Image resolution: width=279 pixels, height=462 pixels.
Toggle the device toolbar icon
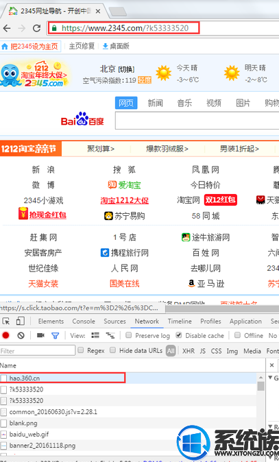click(21, 321)
